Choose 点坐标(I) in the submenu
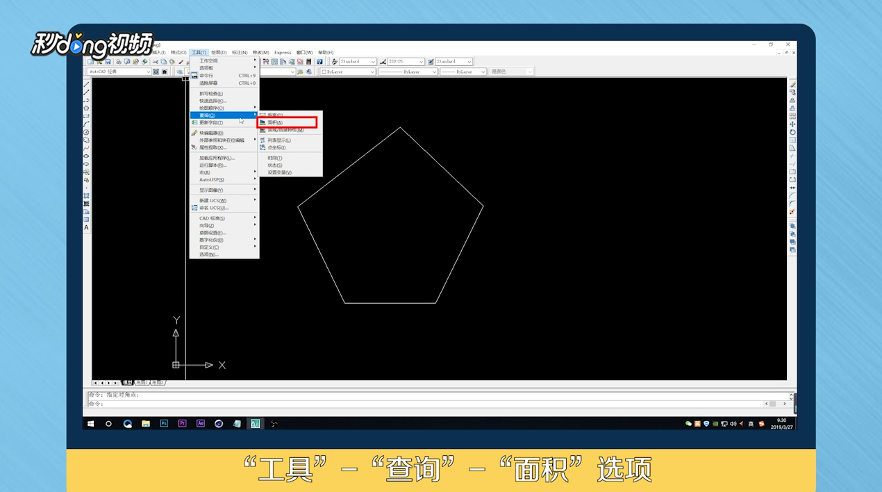The height and width of the screenshot is (492, 882). pyautogui.click(x=290, y=147)
